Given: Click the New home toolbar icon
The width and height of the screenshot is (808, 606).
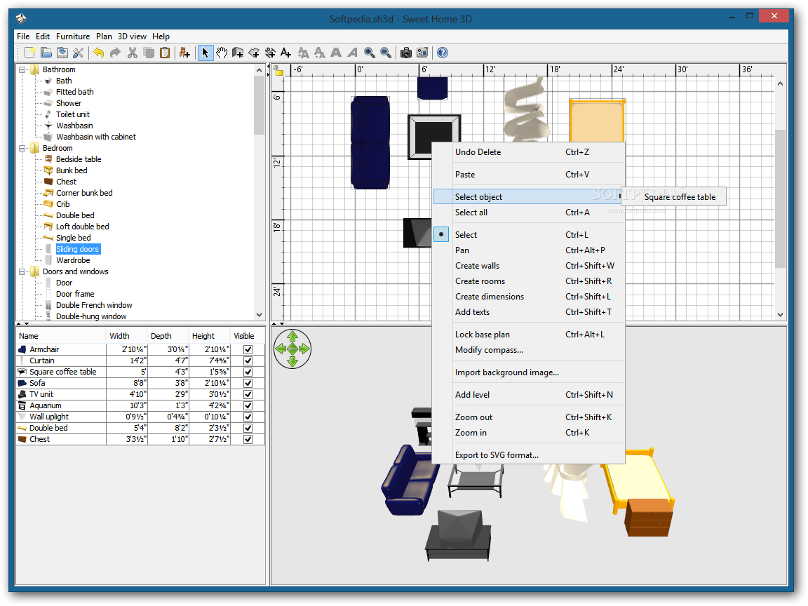Looking at the screenshot, I should coord(29,53).
